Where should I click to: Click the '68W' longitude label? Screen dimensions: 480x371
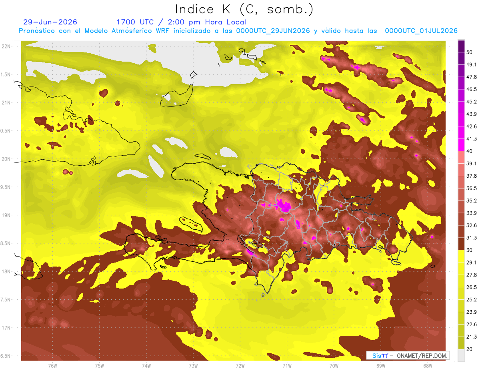[428, 366]
